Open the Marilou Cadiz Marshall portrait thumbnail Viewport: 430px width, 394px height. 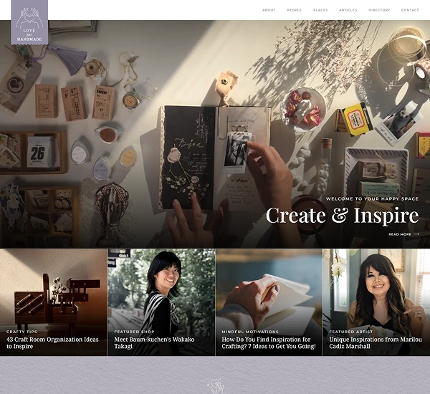(x=376, y=287)
